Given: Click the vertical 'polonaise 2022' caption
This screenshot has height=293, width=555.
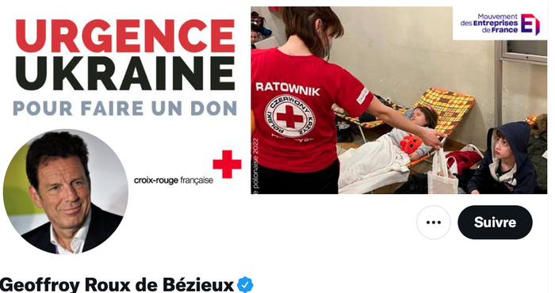Looking at the screenshot, I should 255,166.
